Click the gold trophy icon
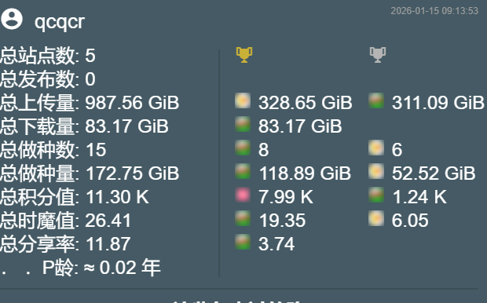487x303 pixels. pyautogui.click(x=244, y=55)
